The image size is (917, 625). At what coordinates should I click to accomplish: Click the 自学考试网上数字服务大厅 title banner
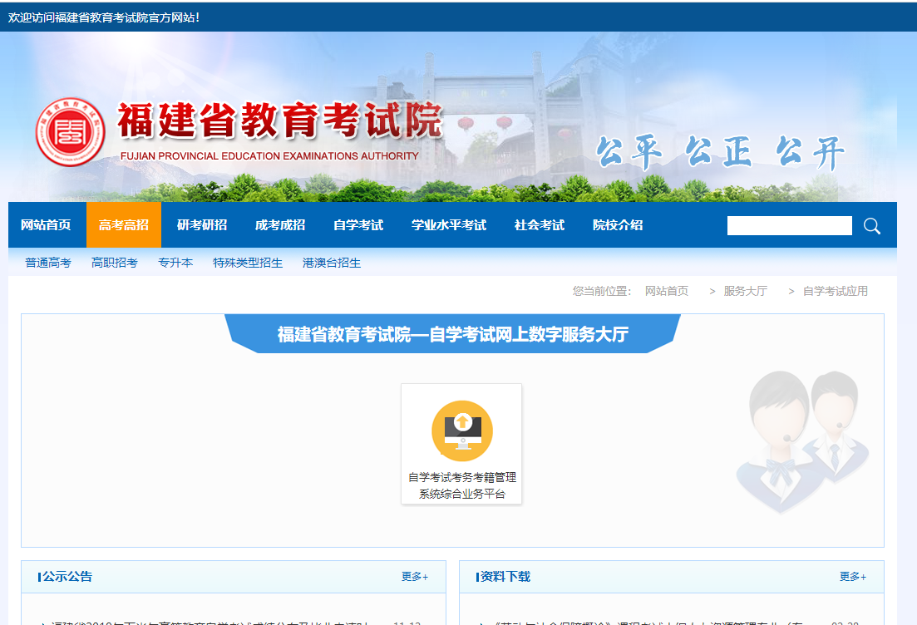tap(452, 334)
